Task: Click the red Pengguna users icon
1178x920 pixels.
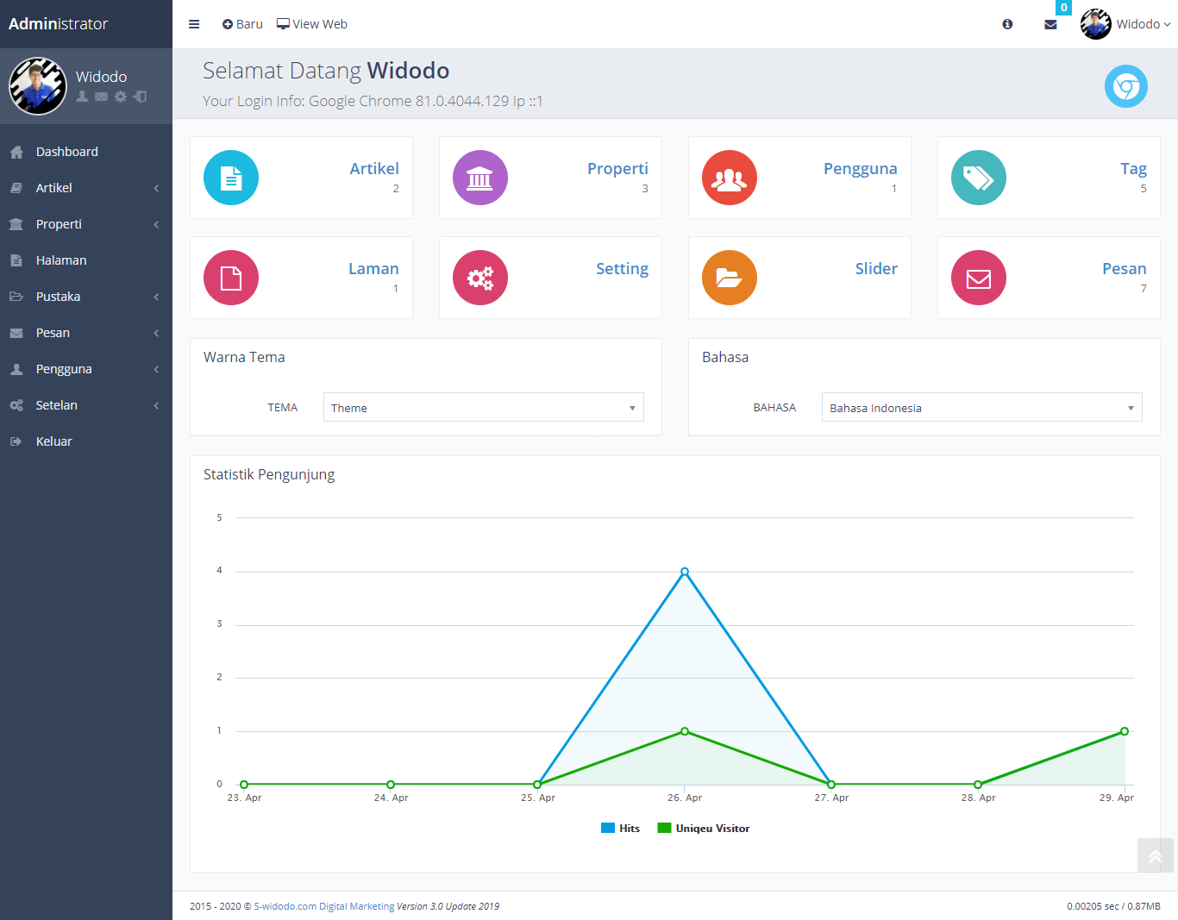Action: [x=730, y=178]
